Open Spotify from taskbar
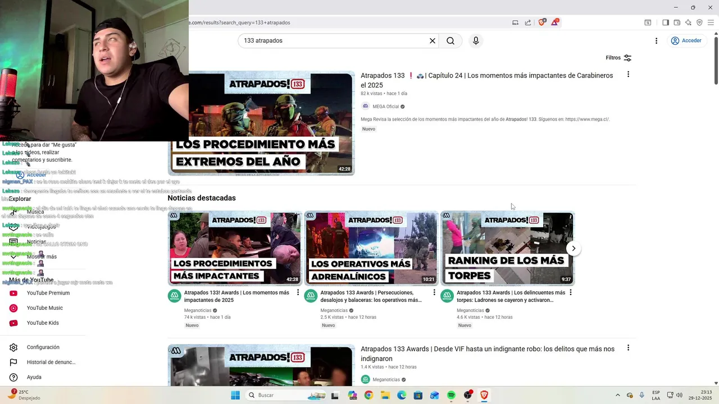The height and width of the screenshot is (404, 719). (451, 395)
